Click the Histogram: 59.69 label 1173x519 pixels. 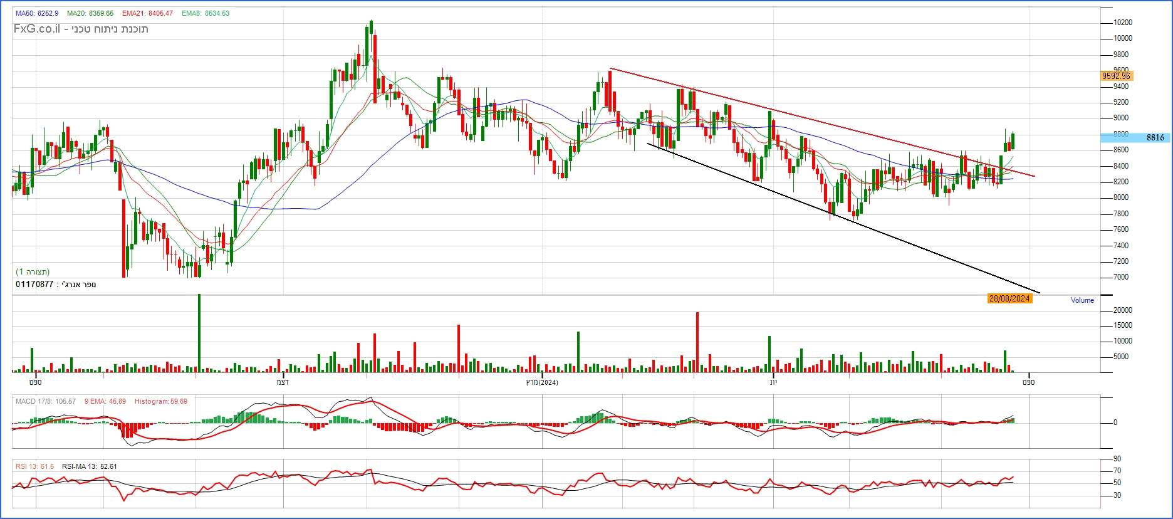click(x=161, y=401)
